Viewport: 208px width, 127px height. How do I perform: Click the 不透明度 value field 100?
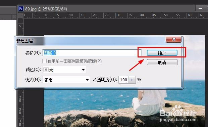123,80
